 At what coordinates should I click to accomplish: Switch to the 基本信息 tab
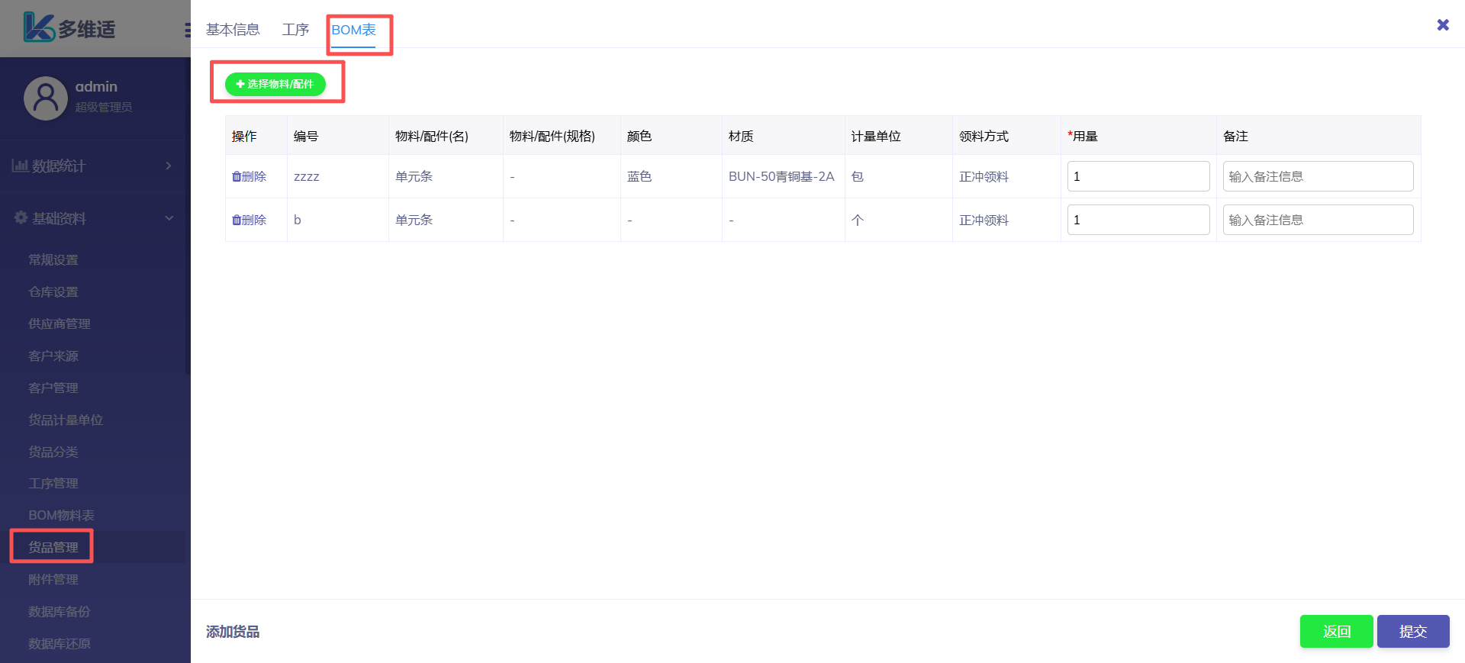click(233, 30)
